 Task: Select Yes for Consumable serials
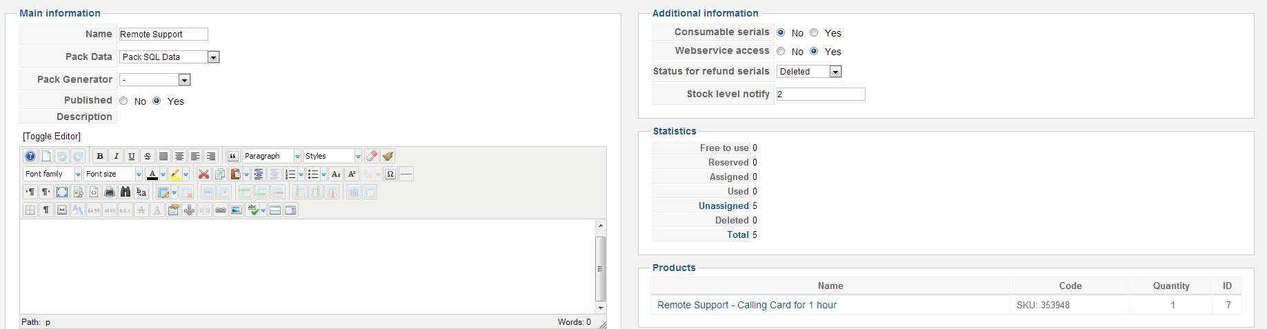(x=815, y=32)
